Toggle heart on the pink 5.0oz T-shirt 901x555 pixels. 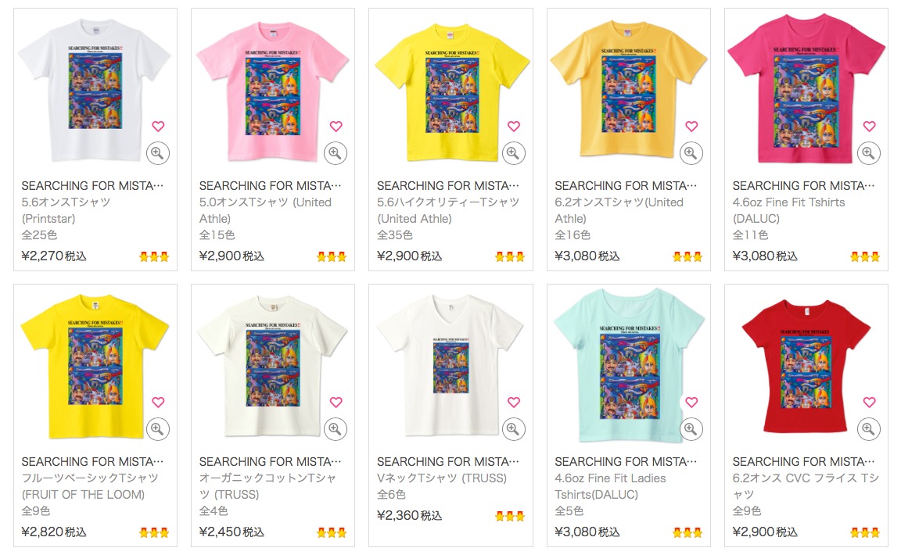pyautogui.click(x=336, y=126)
